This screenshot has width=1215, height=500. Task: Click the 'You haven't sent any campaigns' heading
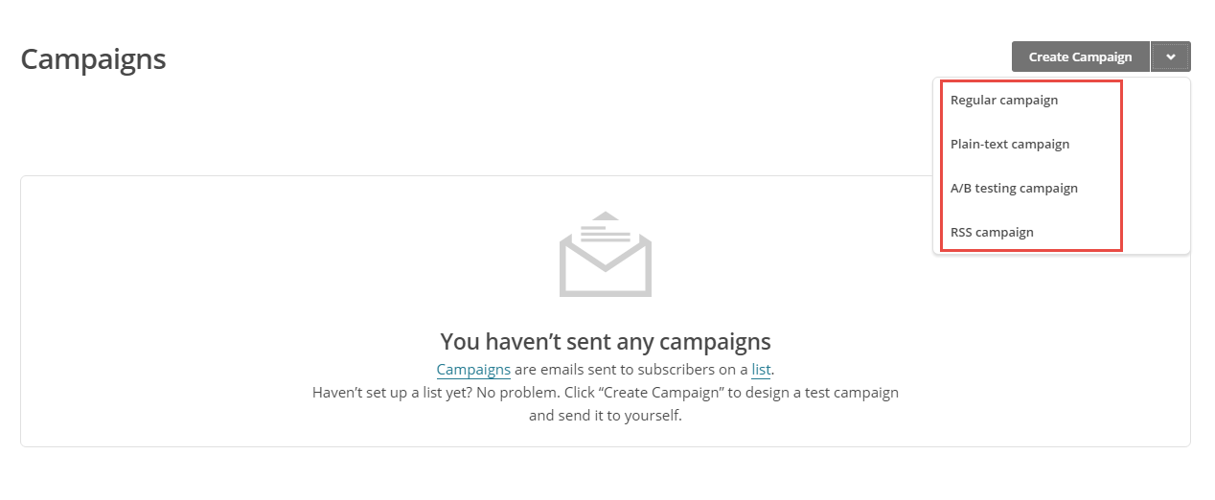(606, 341)
